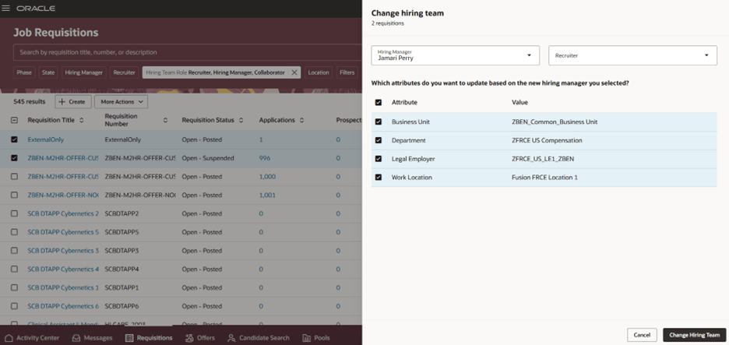Cancel the change hiring team panel

642,335
